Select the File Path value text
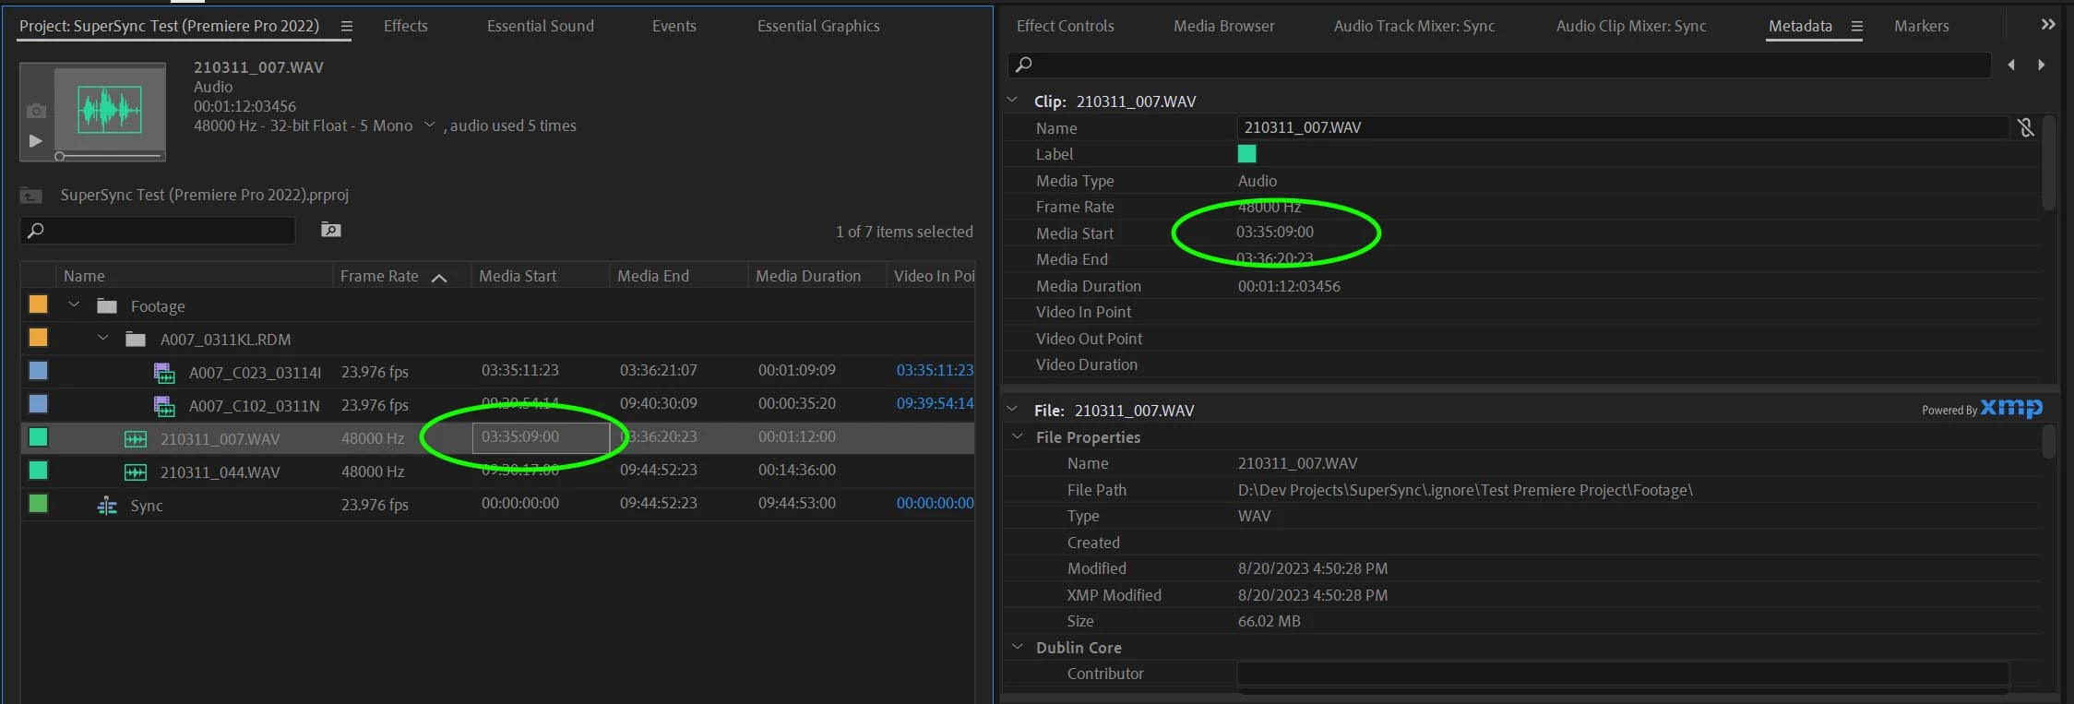The image size is (2074, 704). (x=1465, y=490)
